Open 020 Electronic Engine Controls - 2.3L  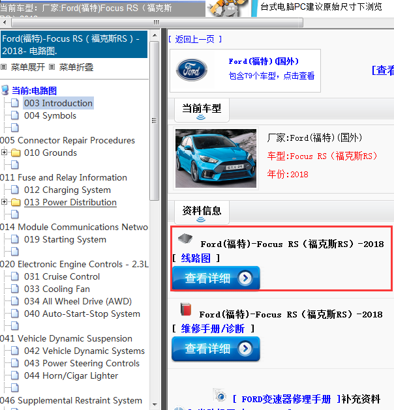tap(74, 264)
